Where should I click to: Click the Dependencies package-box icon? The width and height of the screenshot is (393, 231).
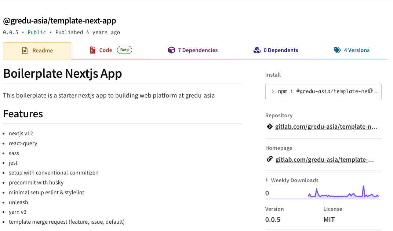[171, 49]
